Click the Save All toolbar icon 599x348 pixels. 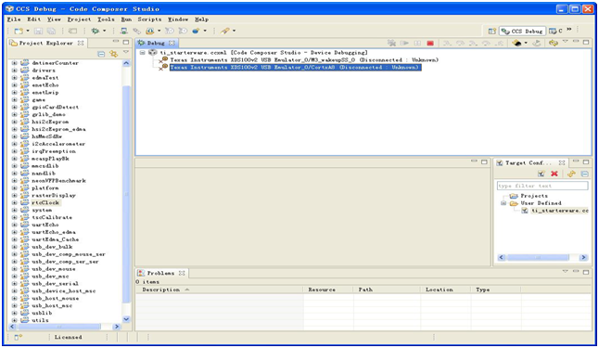coord(51,31)
